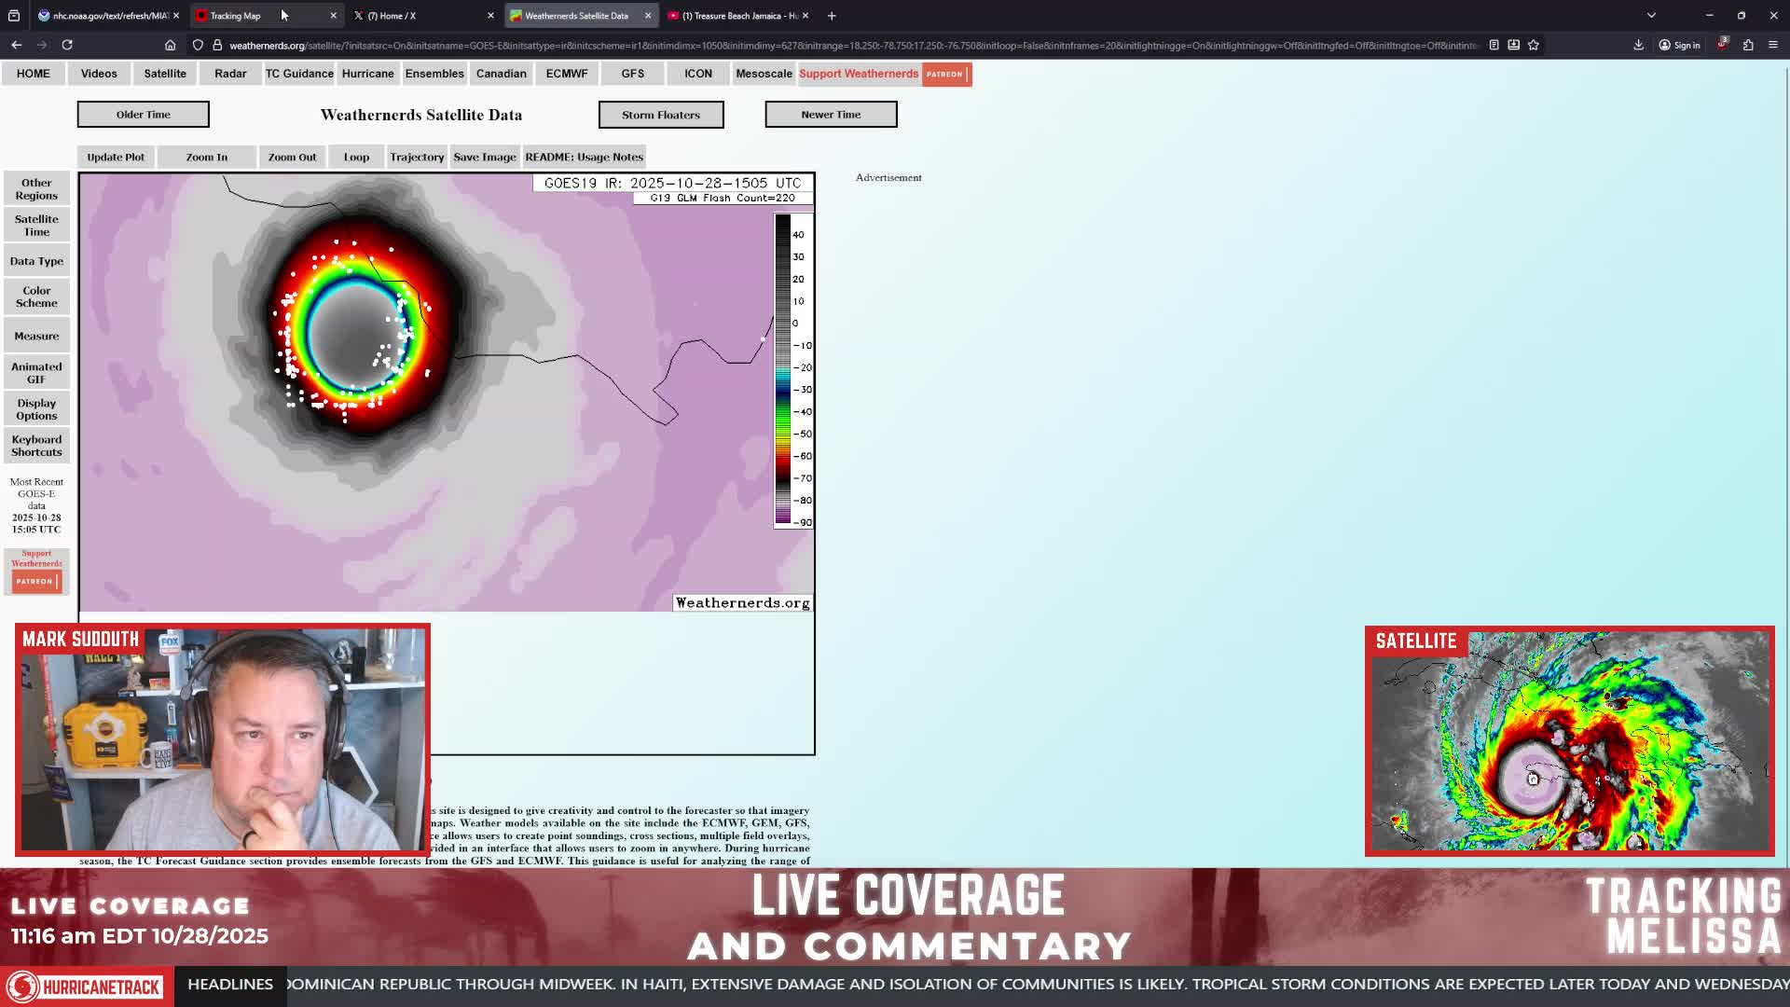Open the extensions puzzle icon
Image resolution: width=1790 pixels, height=1007 pixels.
click(x=1748, y=45)
